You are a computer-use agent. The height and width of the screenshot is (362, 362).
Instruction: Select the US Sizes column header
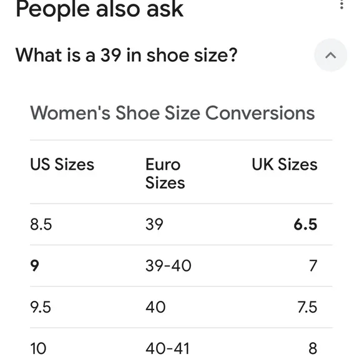(62, 165)
